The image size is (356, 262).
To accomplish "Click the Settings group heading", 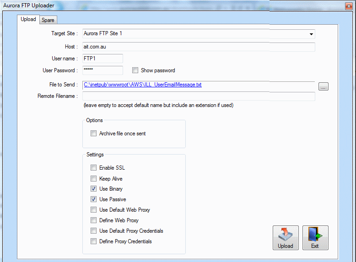I will [95, 155].
